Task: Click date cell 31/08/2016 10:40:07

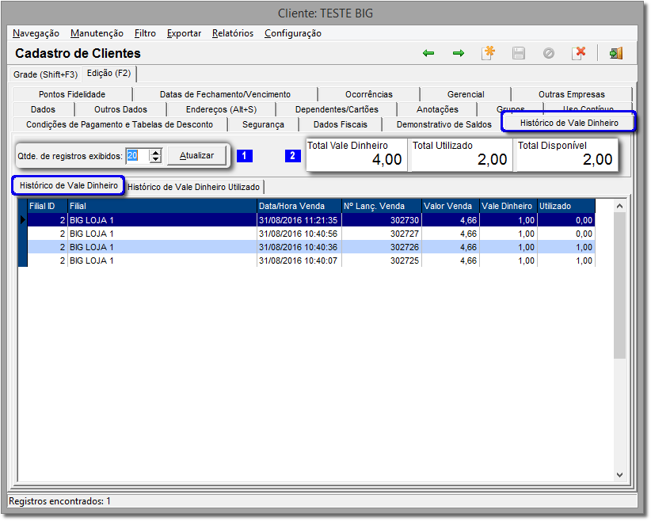Action: tap(298, 260)
